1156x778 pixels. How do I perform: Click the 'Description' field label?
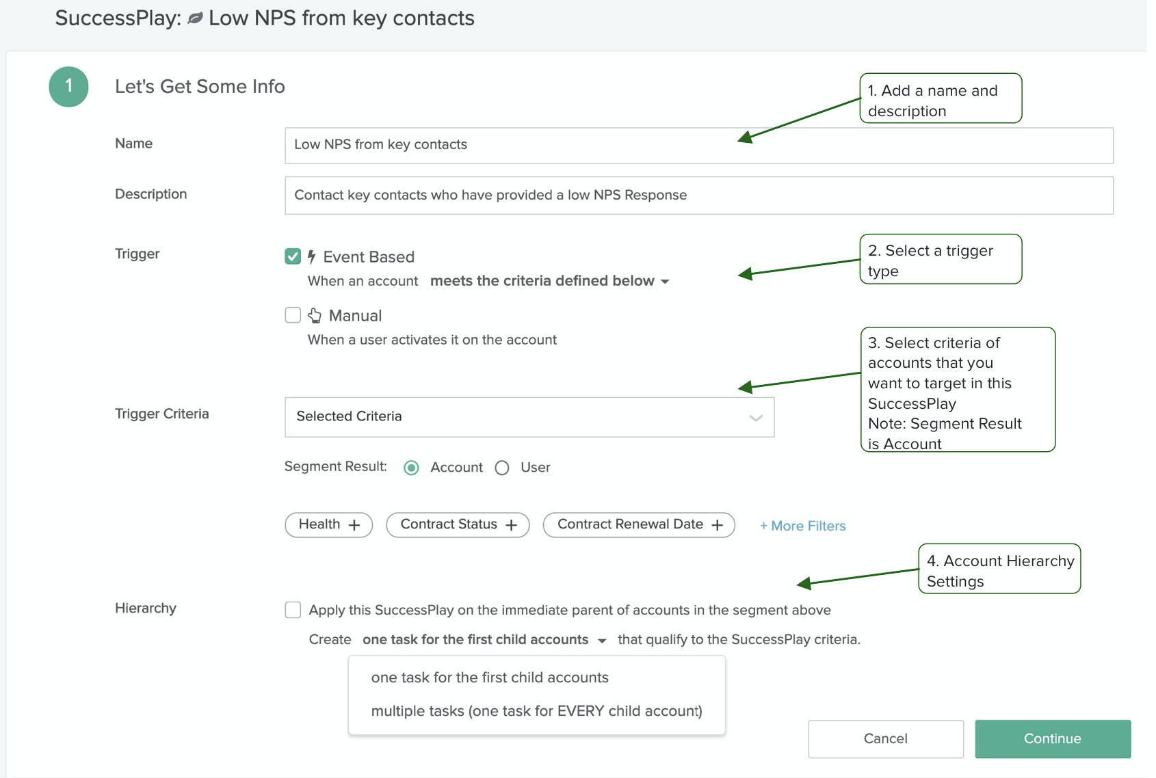(x=151, y=194)
